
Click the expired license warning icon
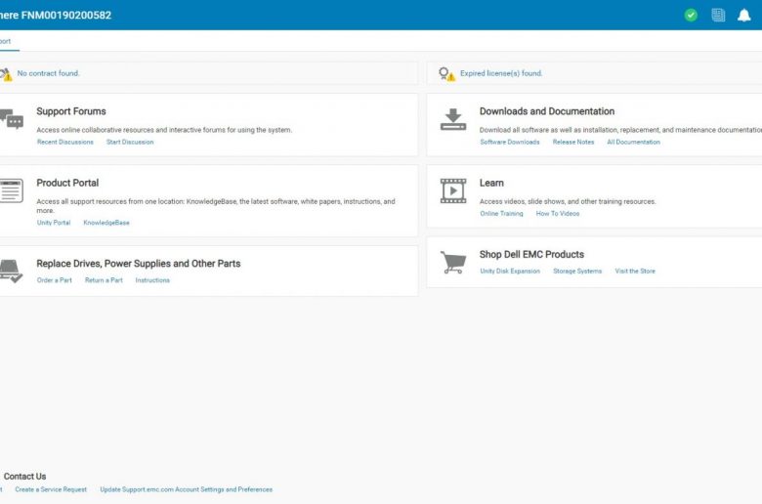click(446, 74)
